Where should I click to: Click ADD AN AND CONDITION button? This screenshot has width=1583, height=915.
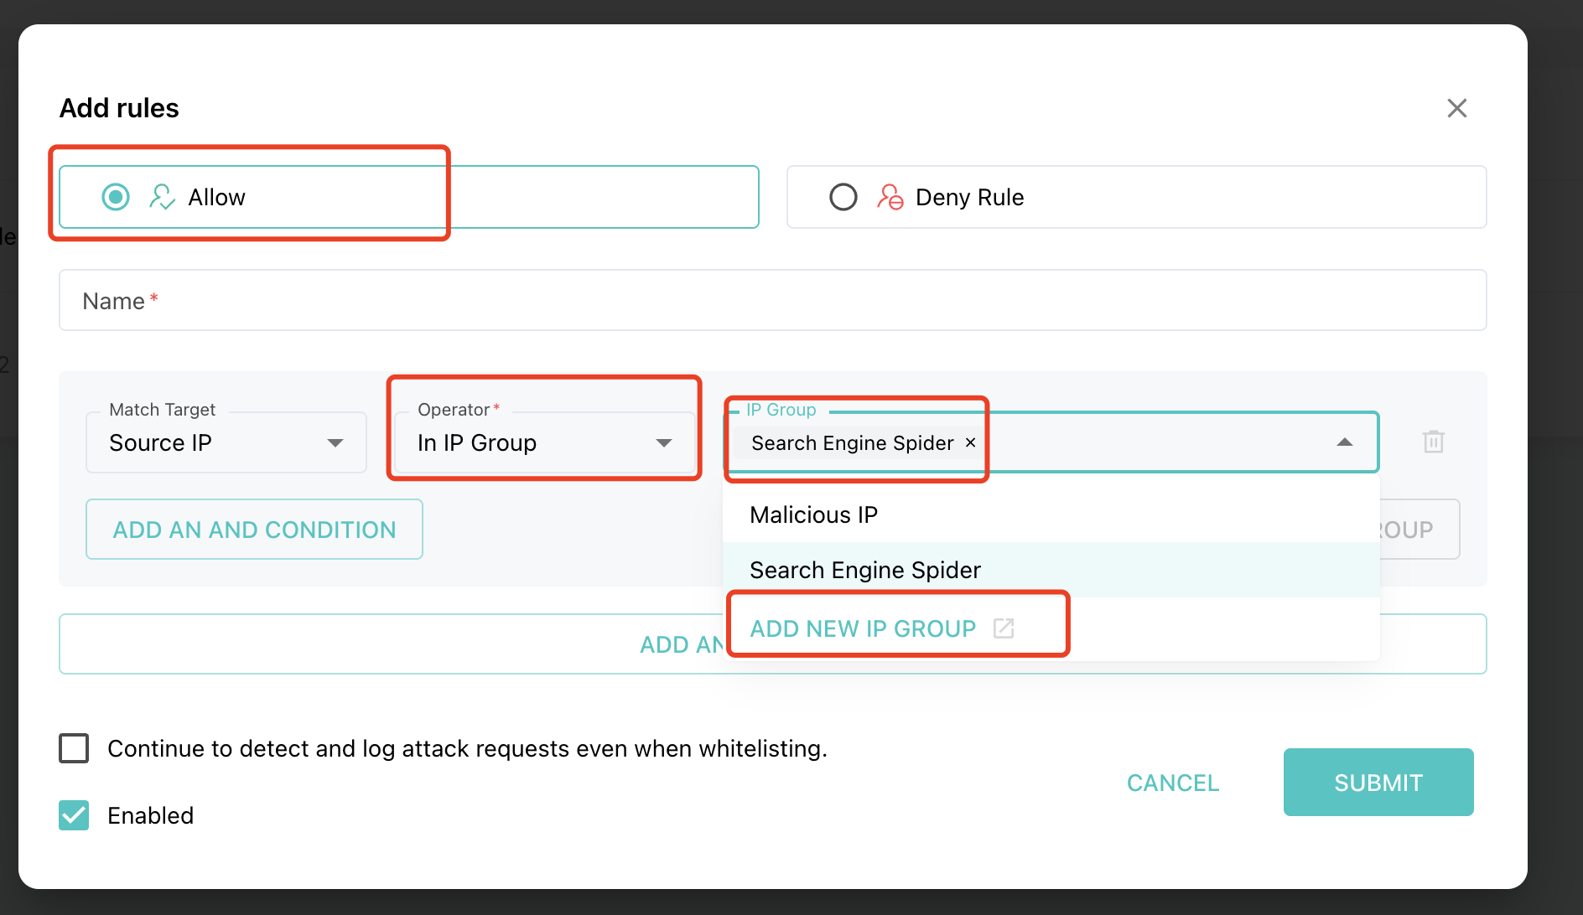[x=254, y=530]
